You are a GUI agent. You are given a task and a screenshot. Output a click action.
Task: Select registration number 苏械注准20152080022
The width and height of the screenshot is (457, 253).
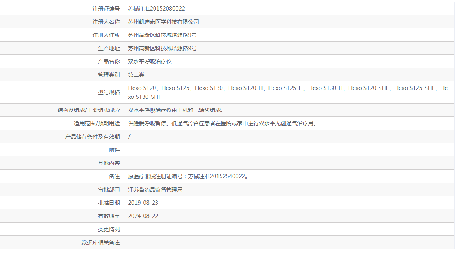156,9
